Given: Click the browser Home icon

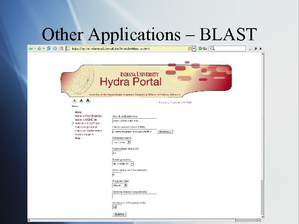Looking at the screenshot, I should pos(61,49).
